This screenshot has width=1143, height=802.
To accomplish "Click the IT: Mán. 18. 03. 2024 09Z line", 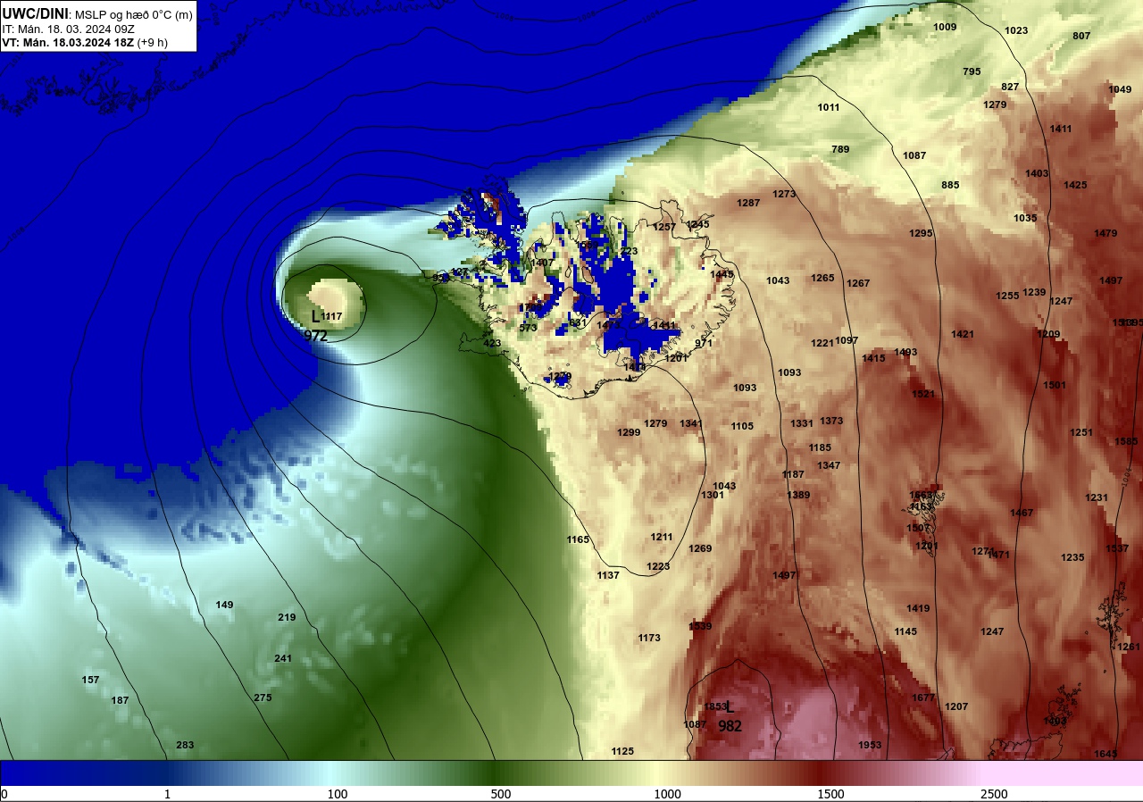I will [68, 29].
